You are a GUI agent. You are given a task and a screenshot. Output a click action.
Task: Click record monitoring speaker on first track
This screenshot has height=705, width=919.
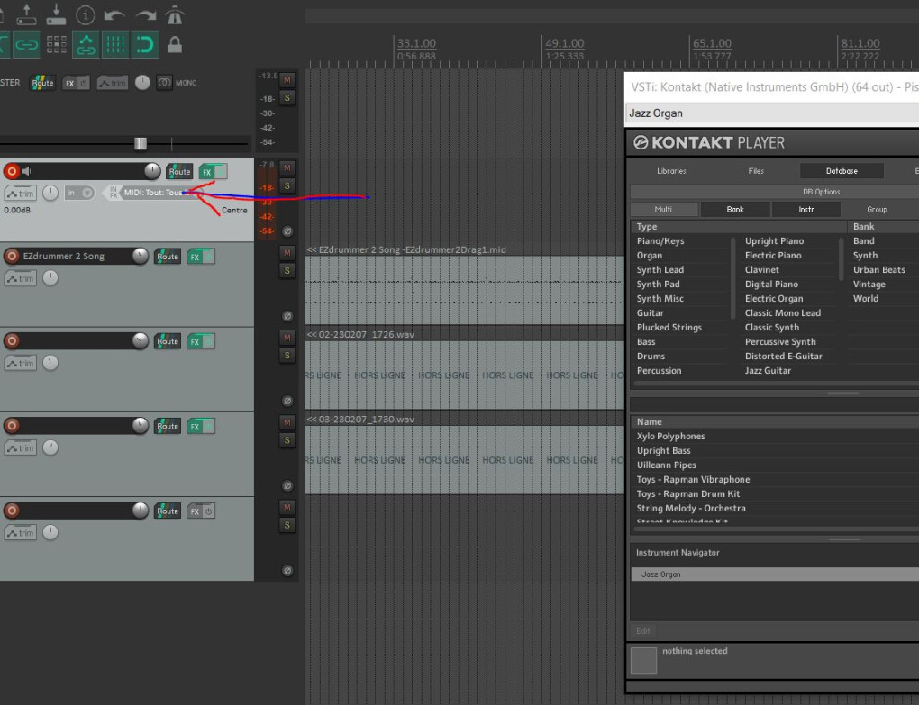click(26, 171)
